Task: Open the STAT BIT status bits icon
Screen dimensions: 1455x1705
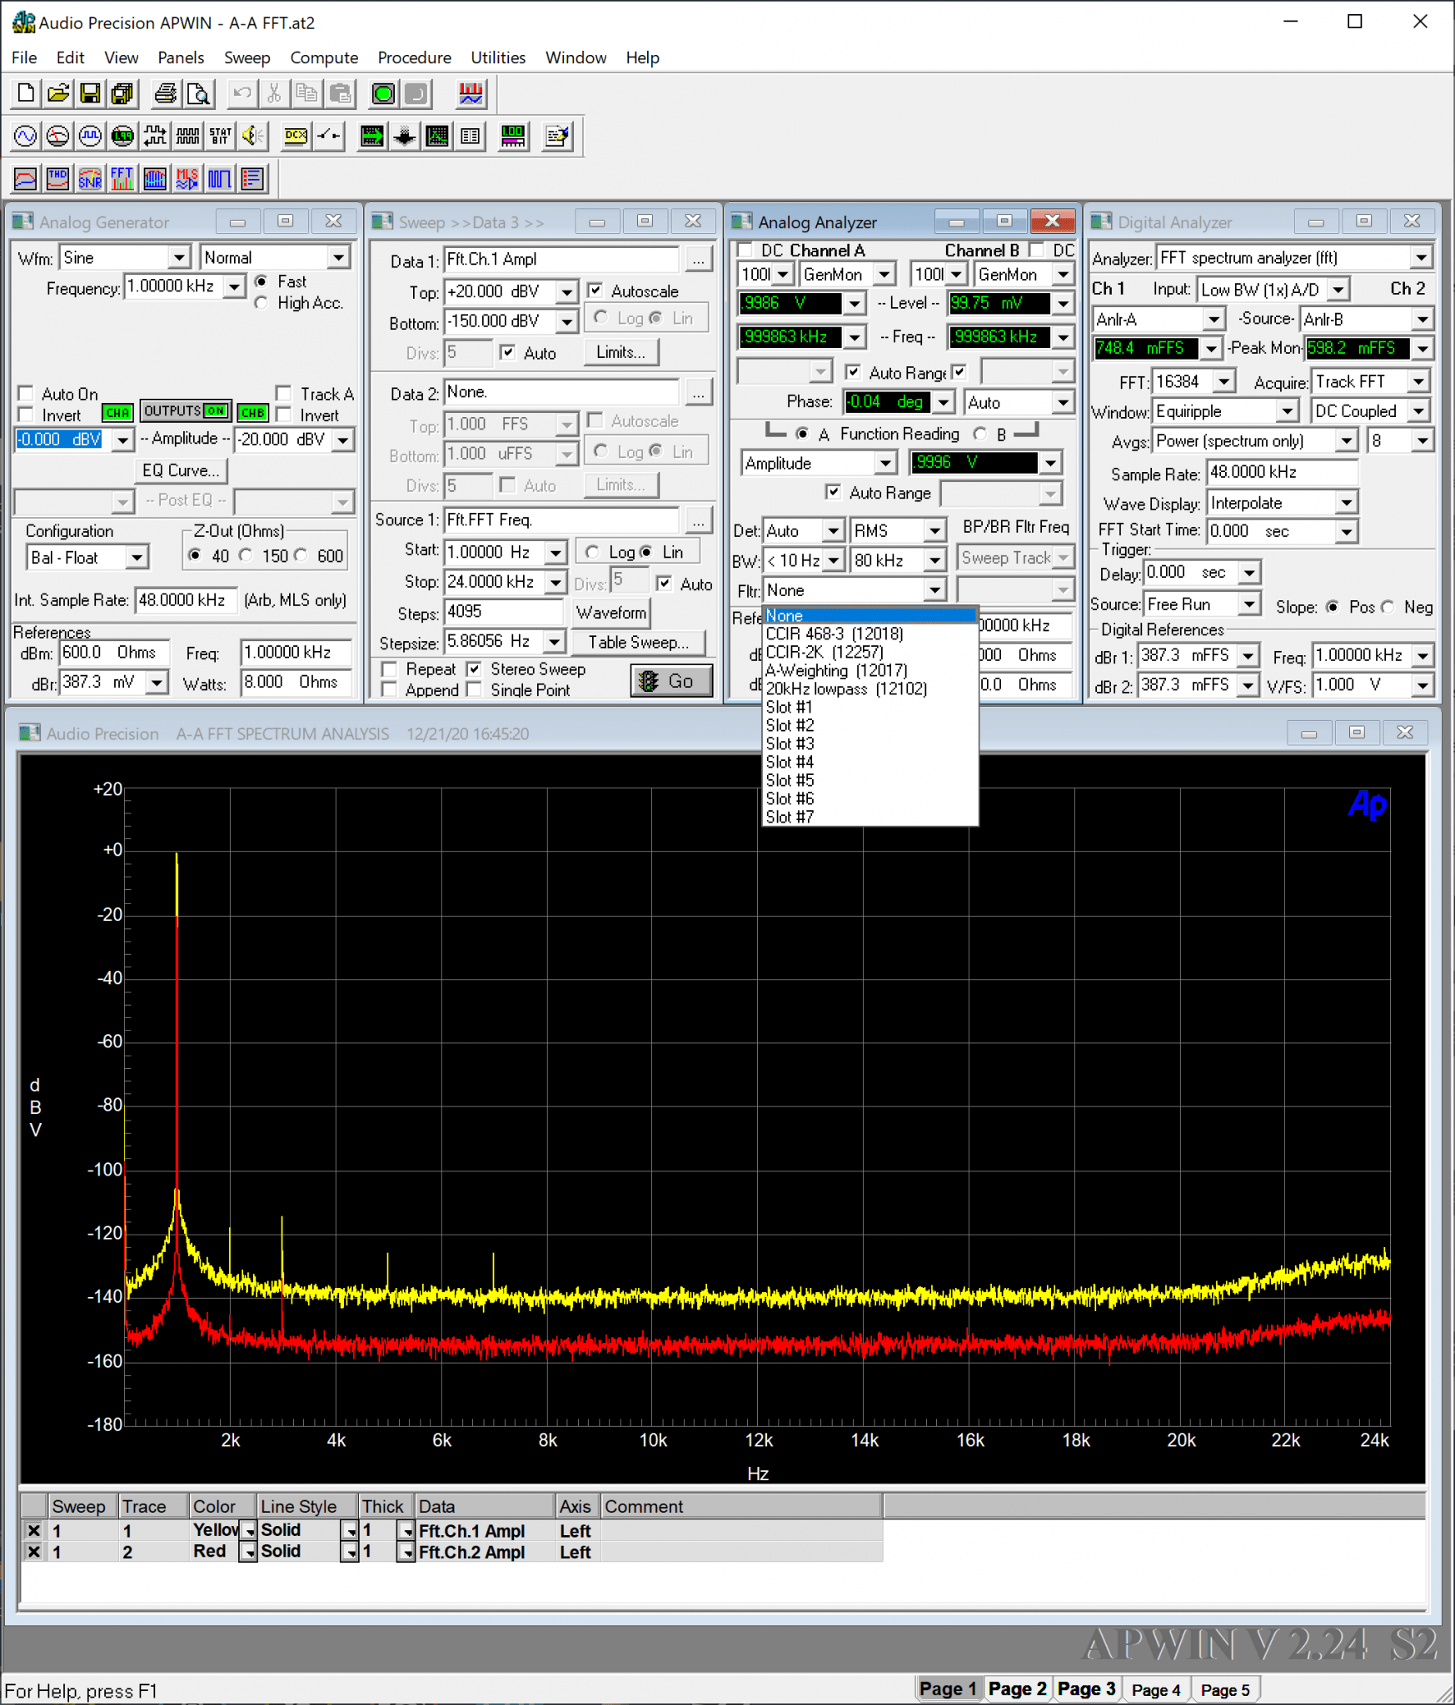Action: pos(221,136)
